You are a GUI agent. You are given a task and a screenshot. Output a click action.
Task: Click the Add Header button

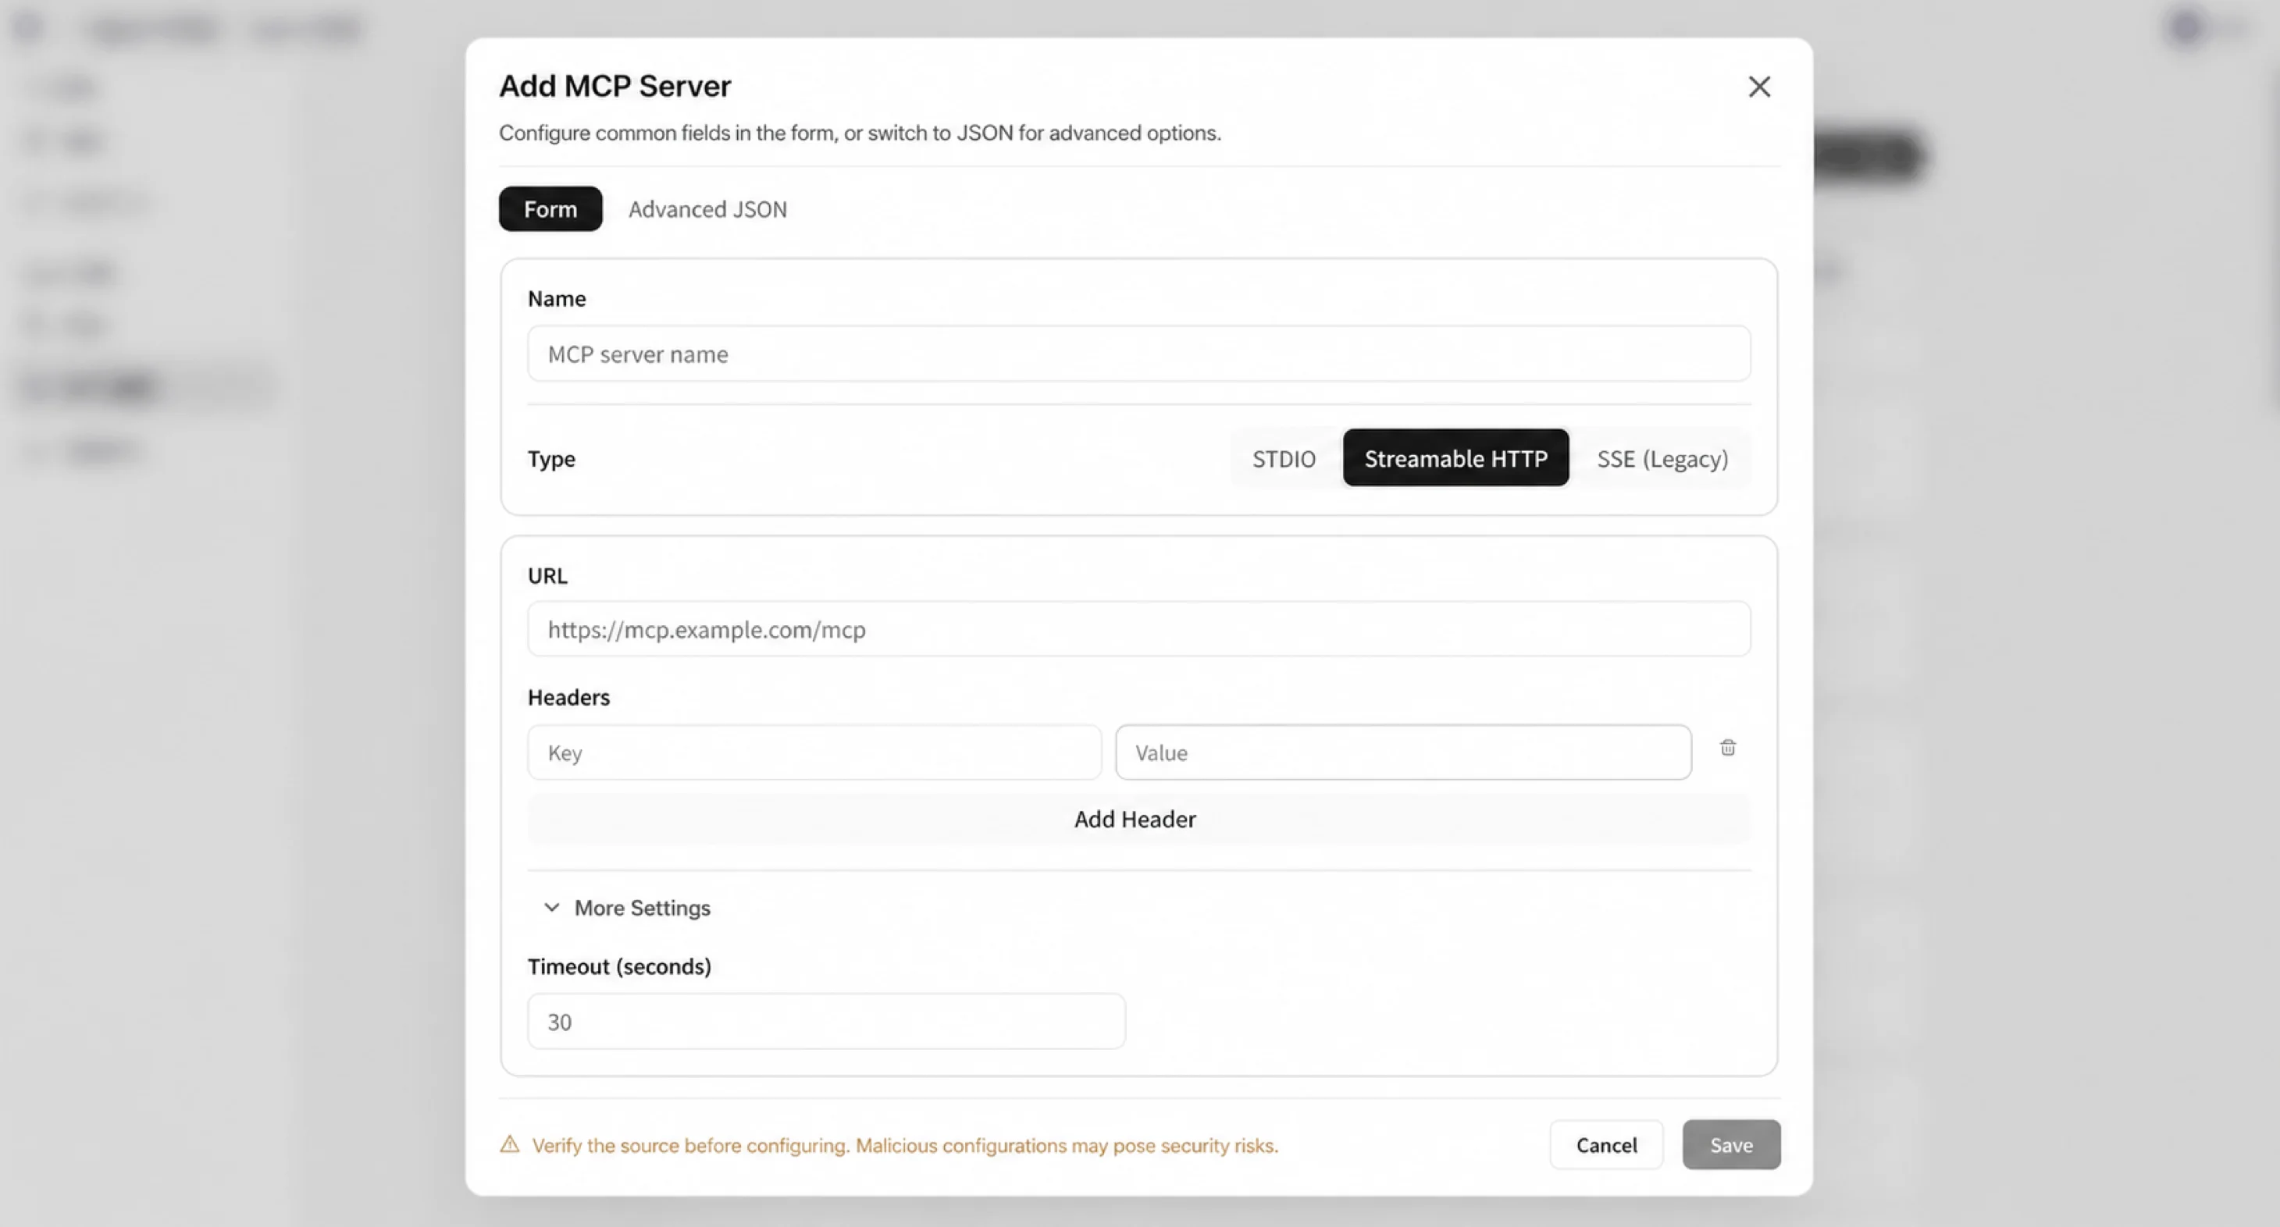click(x=1139, y=820)
